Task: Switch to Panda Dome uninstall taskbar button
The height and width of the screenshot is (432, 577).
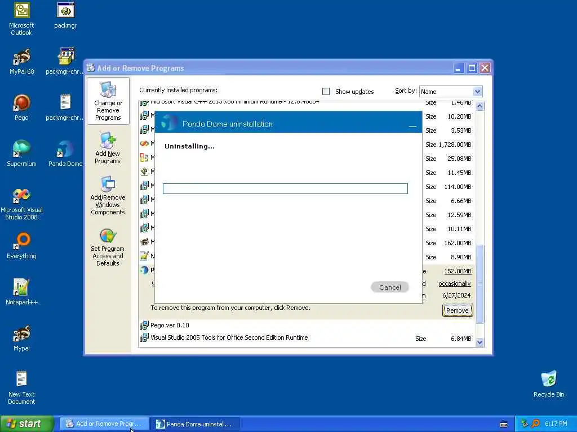Action: 196,424
